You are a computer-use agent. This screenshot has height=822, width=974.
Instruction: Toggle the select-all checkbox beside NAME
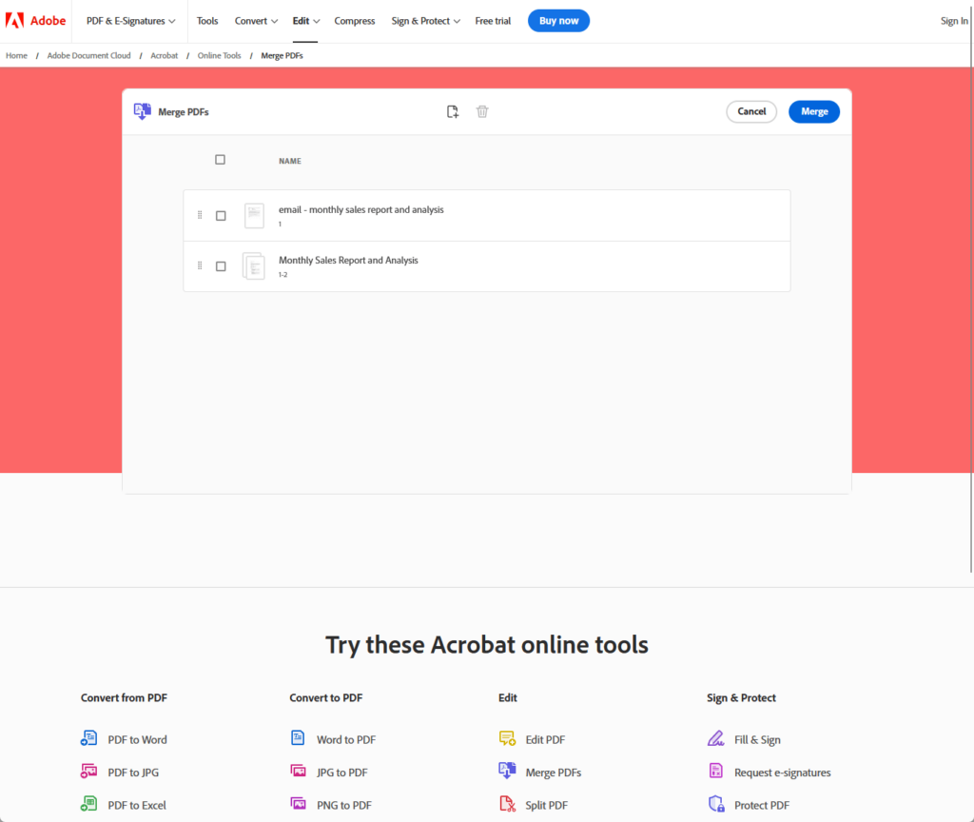pyautogui.click(x=220, y=160)
